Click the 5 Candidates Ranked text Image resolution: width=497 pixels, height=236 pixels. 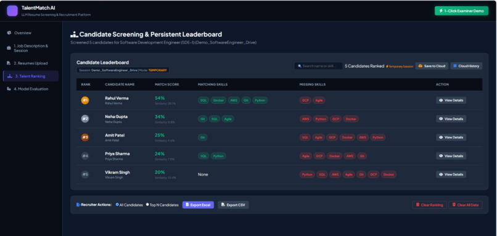pyautogui.click(x=364, y=66)
